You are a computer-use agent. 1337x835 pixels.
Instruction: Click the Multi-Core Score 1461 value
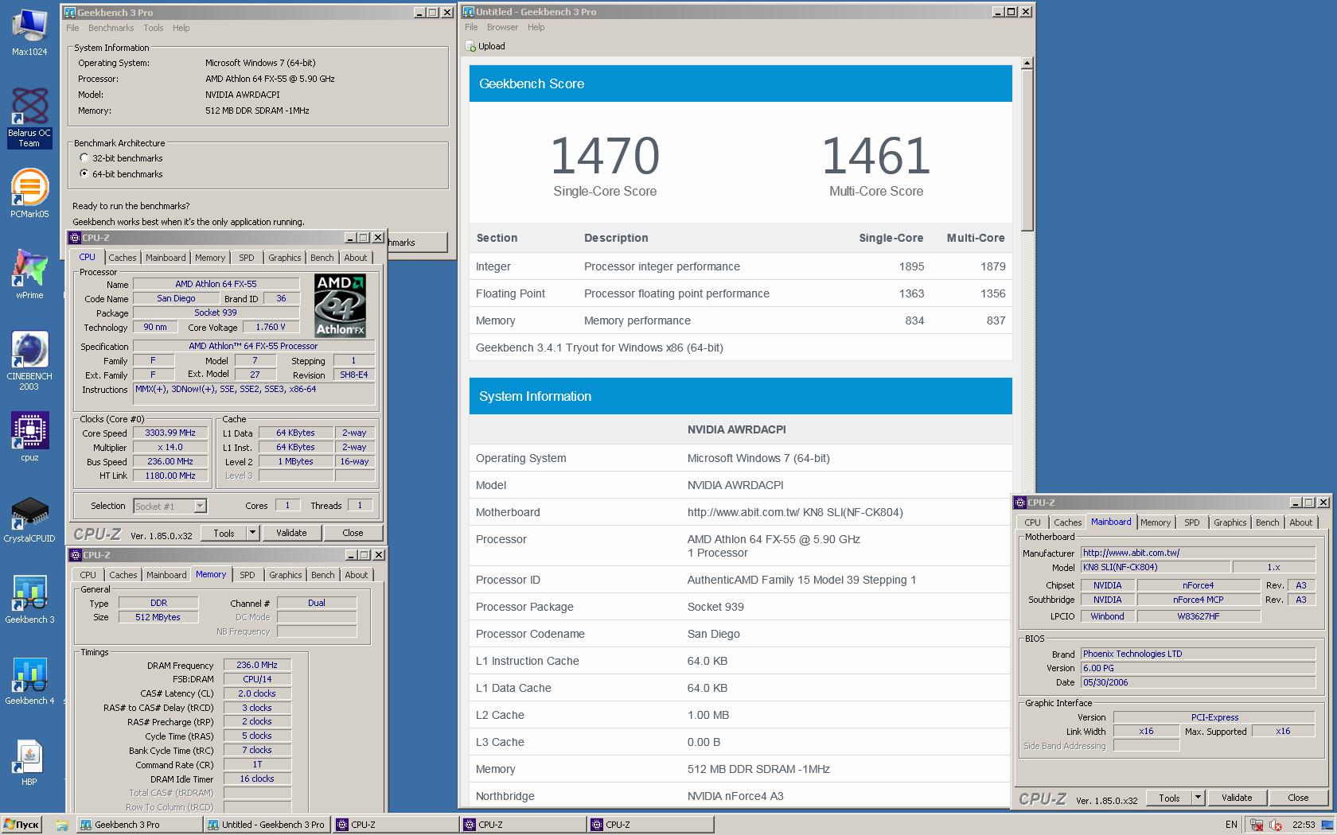(x=876, y=155)
